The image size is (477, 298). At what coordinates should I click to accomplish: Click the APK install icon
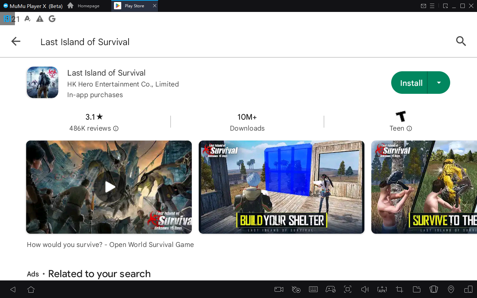point(382,289)
